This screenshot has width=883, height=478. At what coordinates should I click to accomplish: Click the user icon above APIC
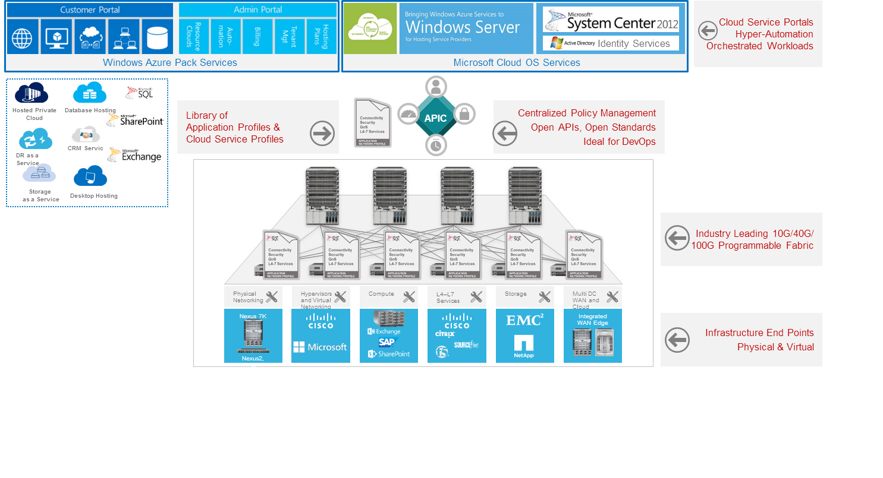click(x=436, y=86)
